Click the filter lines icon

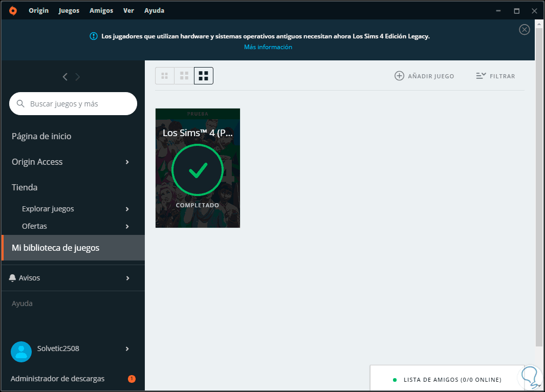pos(481,76)
